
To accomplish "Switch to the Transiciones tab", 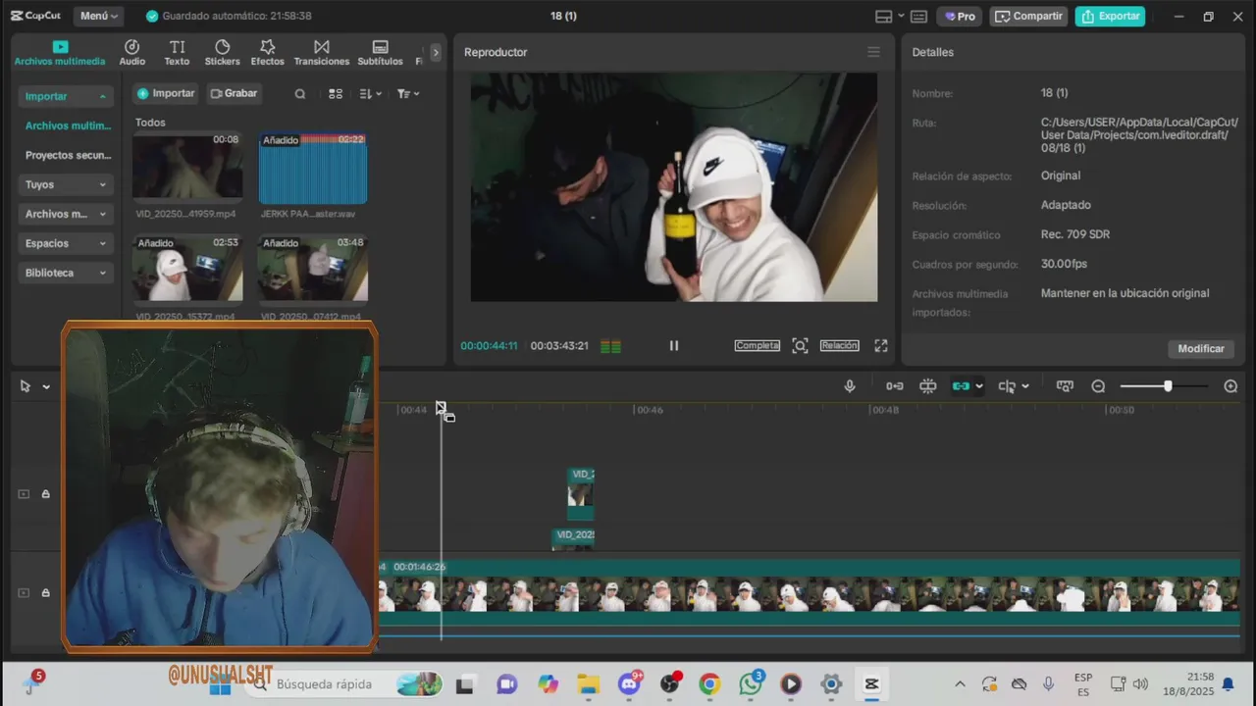I will (x=322, y=53).
